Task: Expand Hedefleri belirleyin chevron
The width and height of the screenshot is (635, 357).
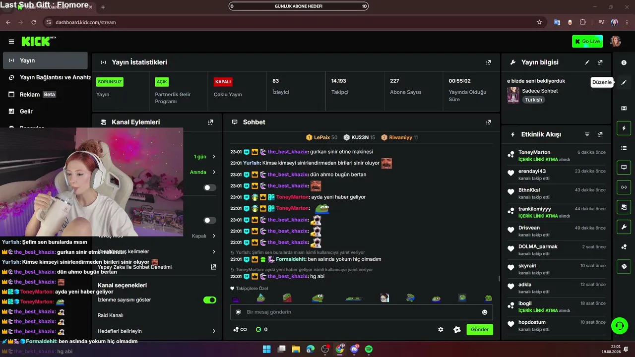Action: [214, 331]
